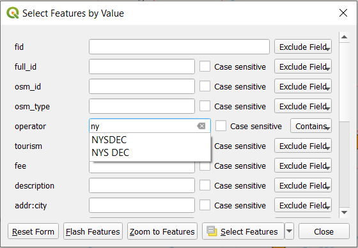Screen dimensions: 358x248
Task: Toggle Case sensitive for description
Action: click(205, 185)
